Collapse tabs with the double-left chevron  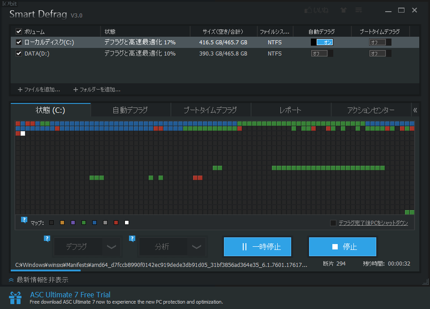[415, 110]
